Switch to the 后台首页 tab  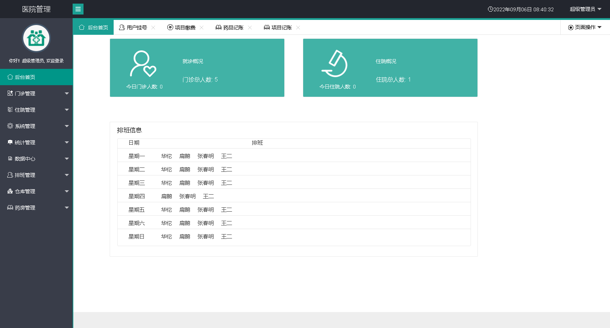[93, 27]
